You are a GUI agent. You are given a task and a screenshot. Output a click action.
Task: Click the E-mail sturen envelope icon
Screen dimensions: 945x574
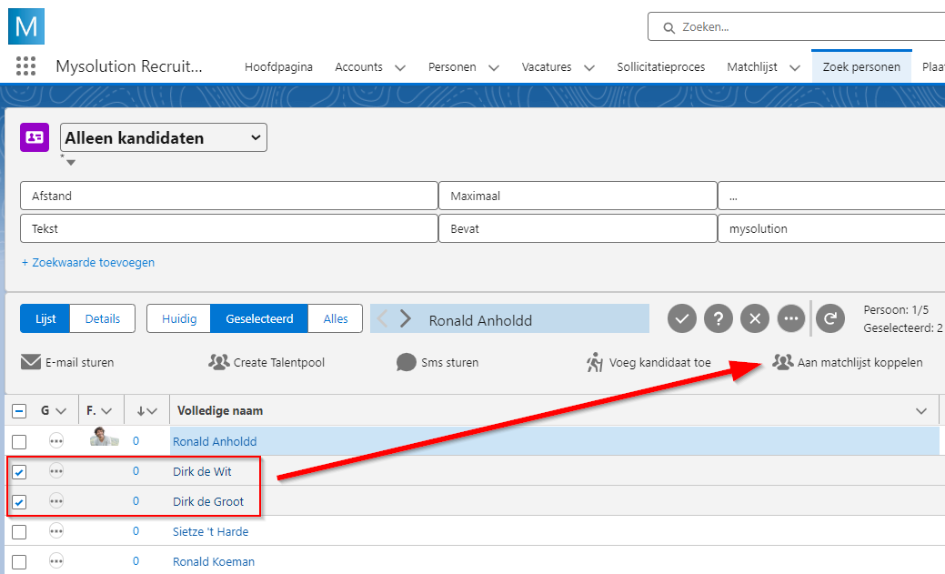click(x=31, y=362)
